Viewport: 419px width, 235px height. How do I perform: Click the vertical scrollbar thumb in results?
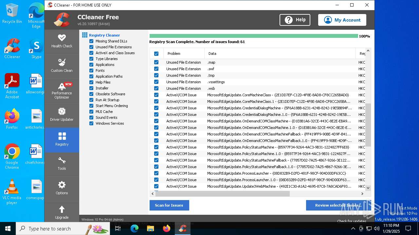tap(368, 125)
